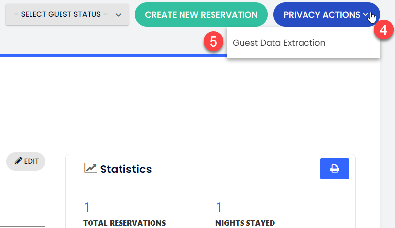Viewport: 395px width, 228px height.
Task: Click the red number 5 badge
Action: (x=213, y=42)
